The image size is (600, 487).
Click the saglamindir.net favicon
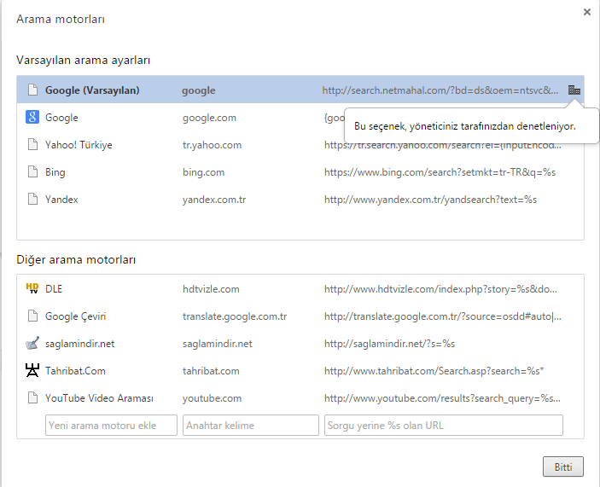[32, 343]
